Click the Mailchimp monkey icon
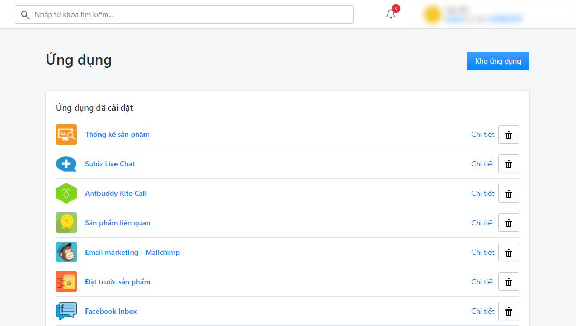This screenshot has width=576, height=326. [66, 252]
